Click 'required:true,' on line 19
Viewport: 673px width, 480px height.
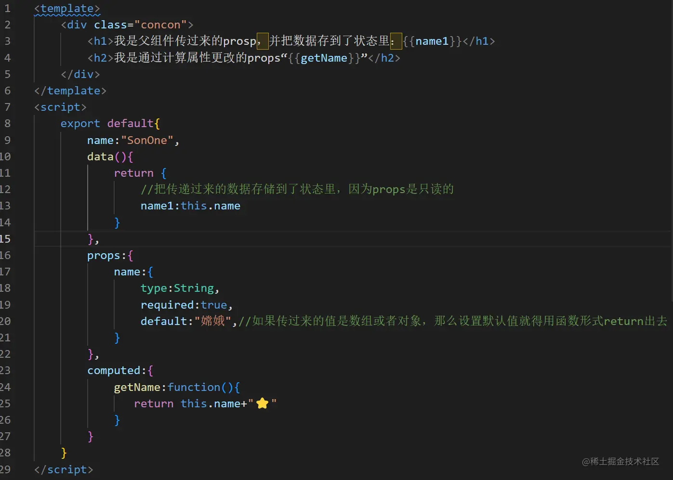click(187, 305)
